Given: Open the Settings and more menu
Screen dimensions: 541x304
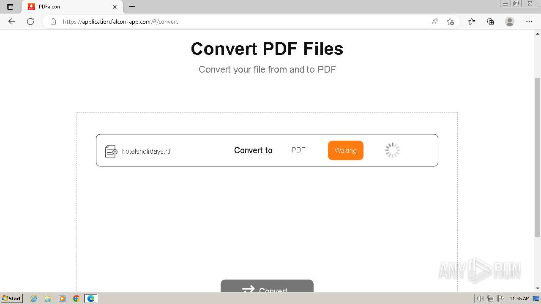Looking at the screenshot, I should [x=529, y=22].
